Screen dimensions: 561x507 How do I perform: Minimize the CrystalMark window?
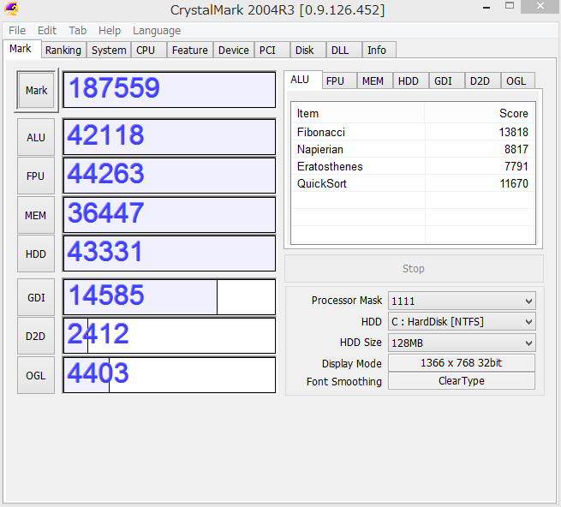click(486, 7)
